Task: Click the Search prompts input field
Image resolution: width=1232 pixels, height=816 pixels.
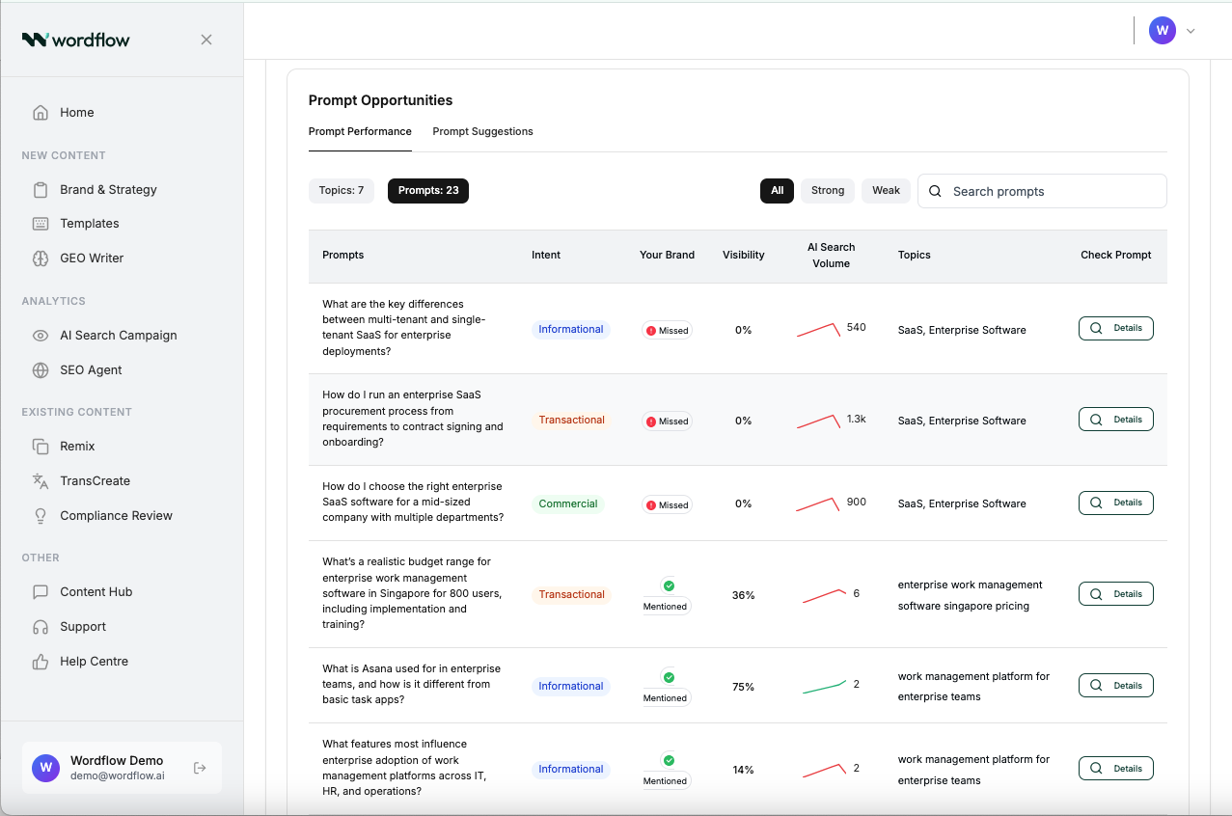Action: (1054, 191)
